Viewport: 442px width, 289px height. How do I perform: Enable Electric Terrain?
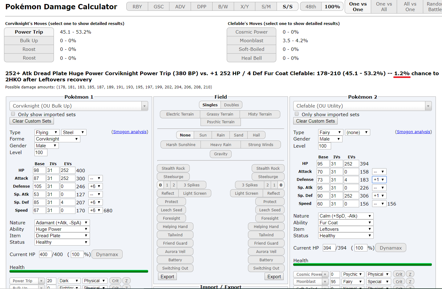pos(180,114)
